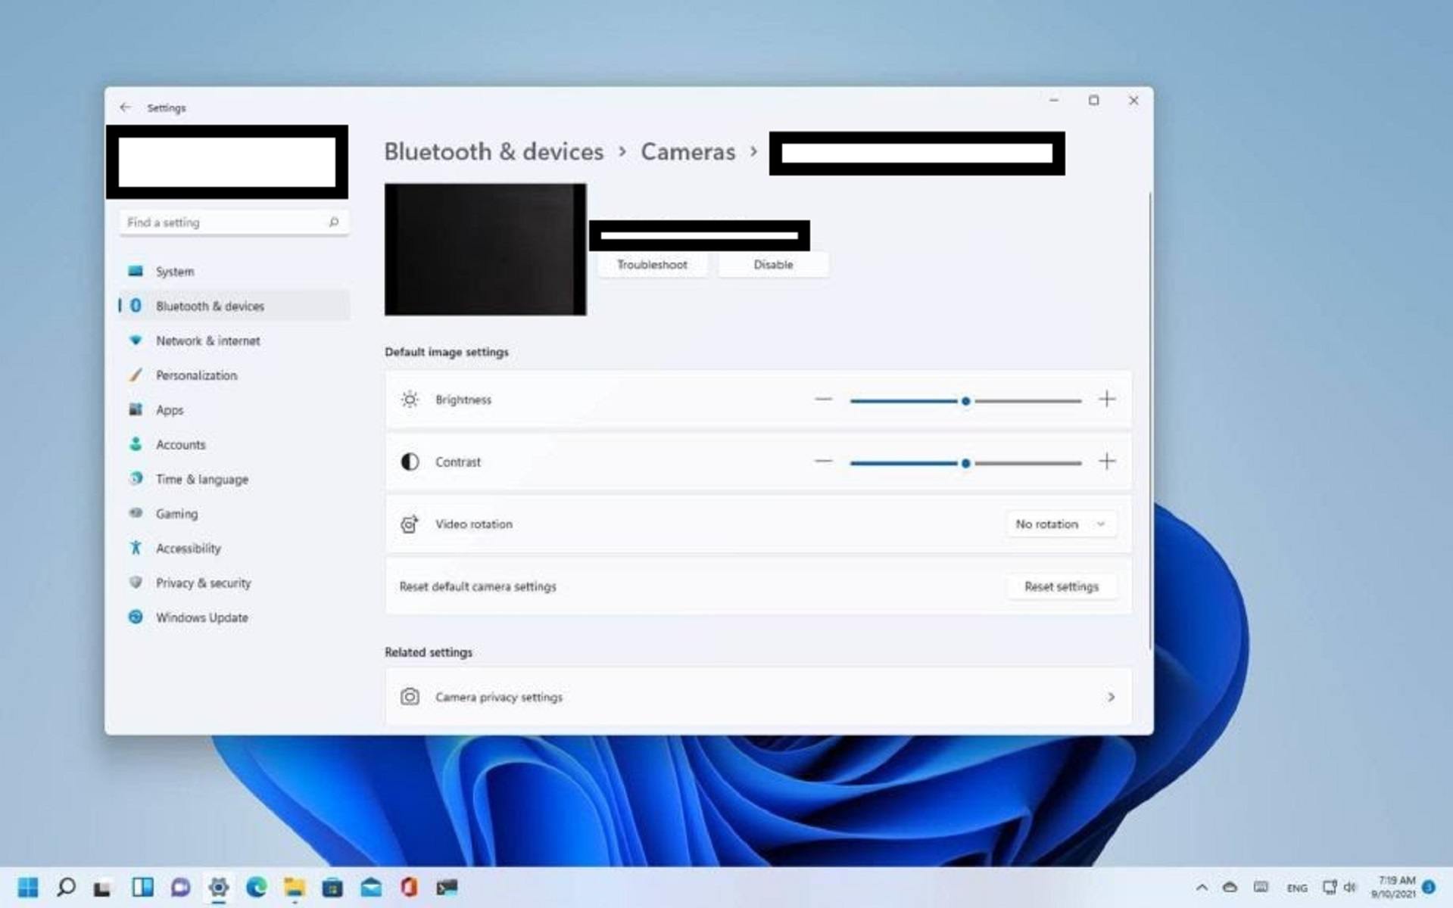
Task: Open Accessibility settings
Action: point(188,548)
